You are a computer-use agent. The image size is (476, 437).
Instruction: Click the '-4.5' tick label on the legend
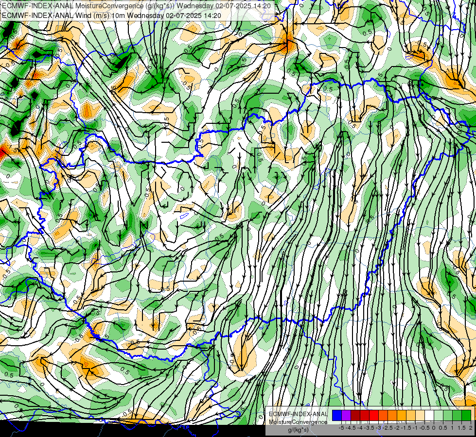(351, 428)
